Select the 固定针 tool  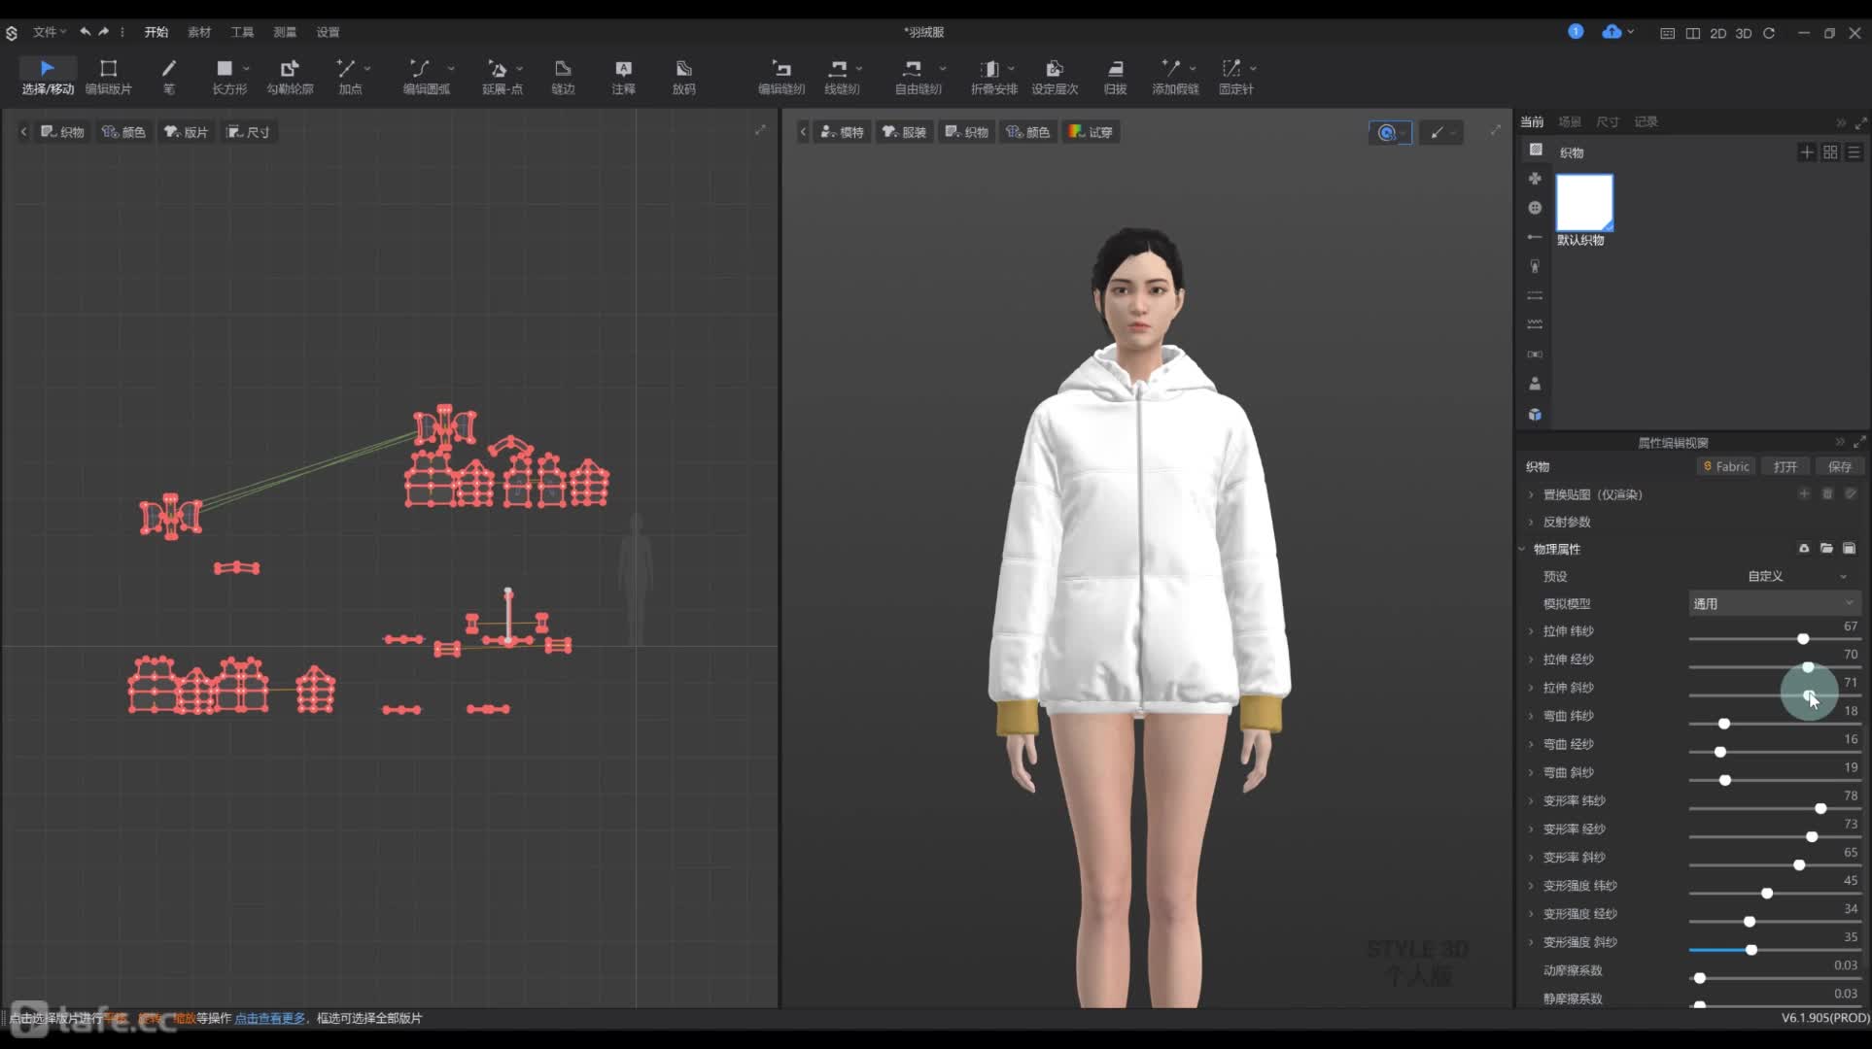click(x=1233, y=76)
